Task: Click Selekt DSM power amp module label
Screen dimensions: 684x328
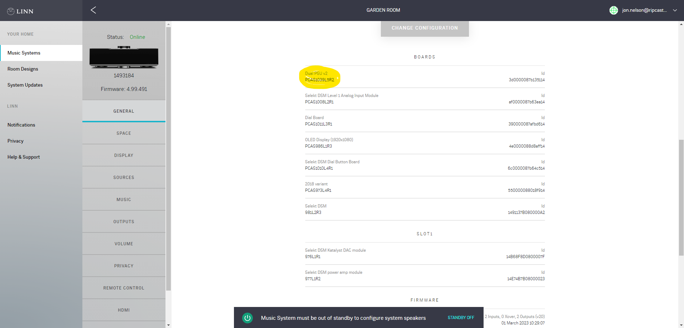Action: point(333,272)
